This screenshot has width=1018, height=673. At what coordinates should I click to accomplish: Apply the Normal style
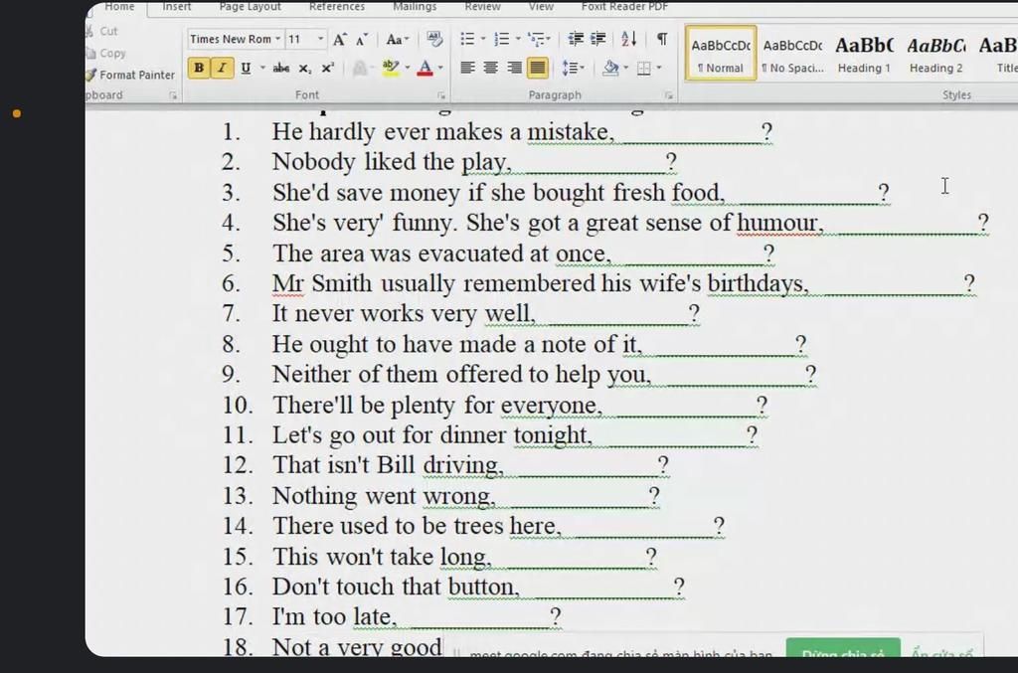point(721,54)
